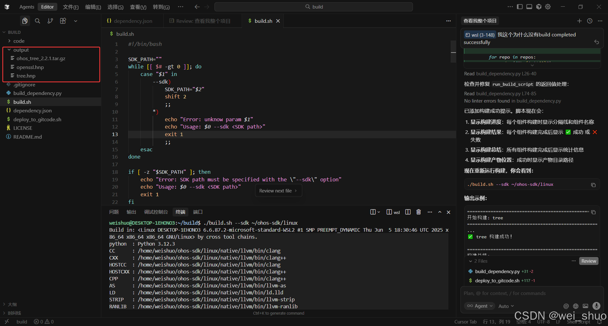Open the Agent mode dropdown
Screen dimensions: 608x326
click(480, 306)
